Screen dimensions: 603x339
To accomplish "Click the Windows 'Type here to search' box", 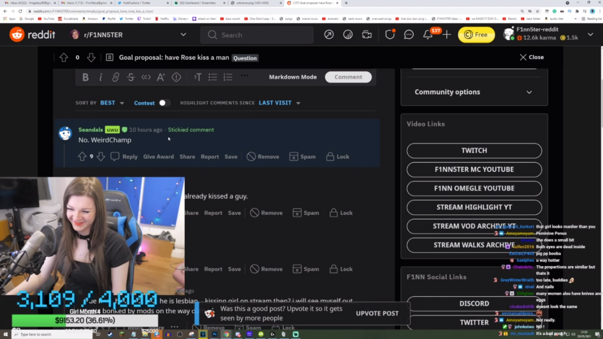I will pyautogui.click(x=52, y=334).
